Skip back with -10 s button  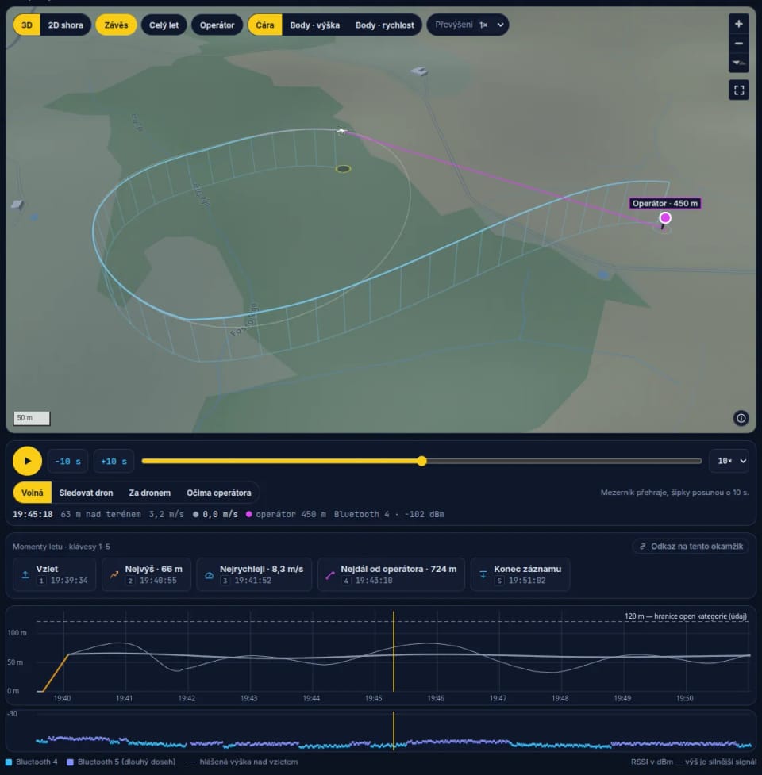coord(67,461)
